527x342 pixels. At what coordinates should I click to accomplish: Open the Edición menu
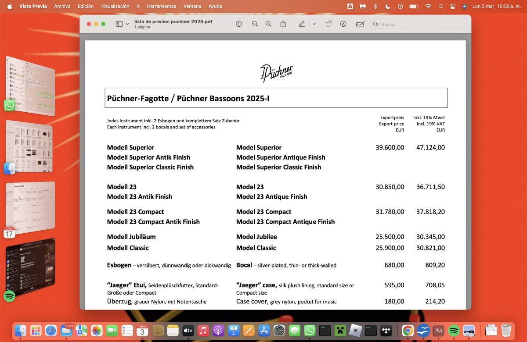pyautogui.click(x=86, y=6)
